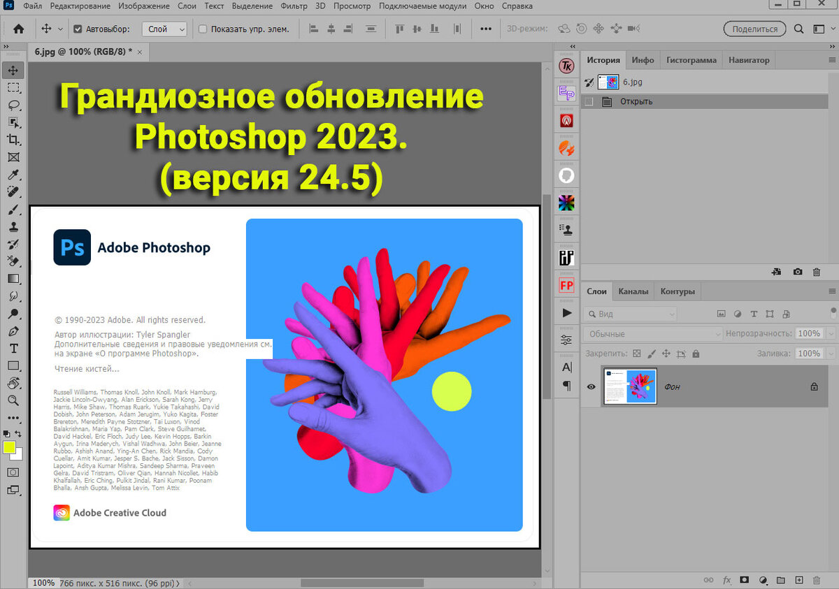Open the TK plugin panel icon
The height and width of the screenshot is (589, 839).
[x=567, y=66]
